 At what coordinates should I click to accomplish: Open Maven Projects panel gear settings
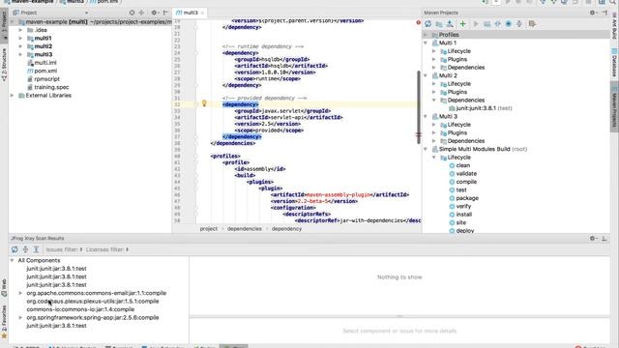(x=593, y=13)
